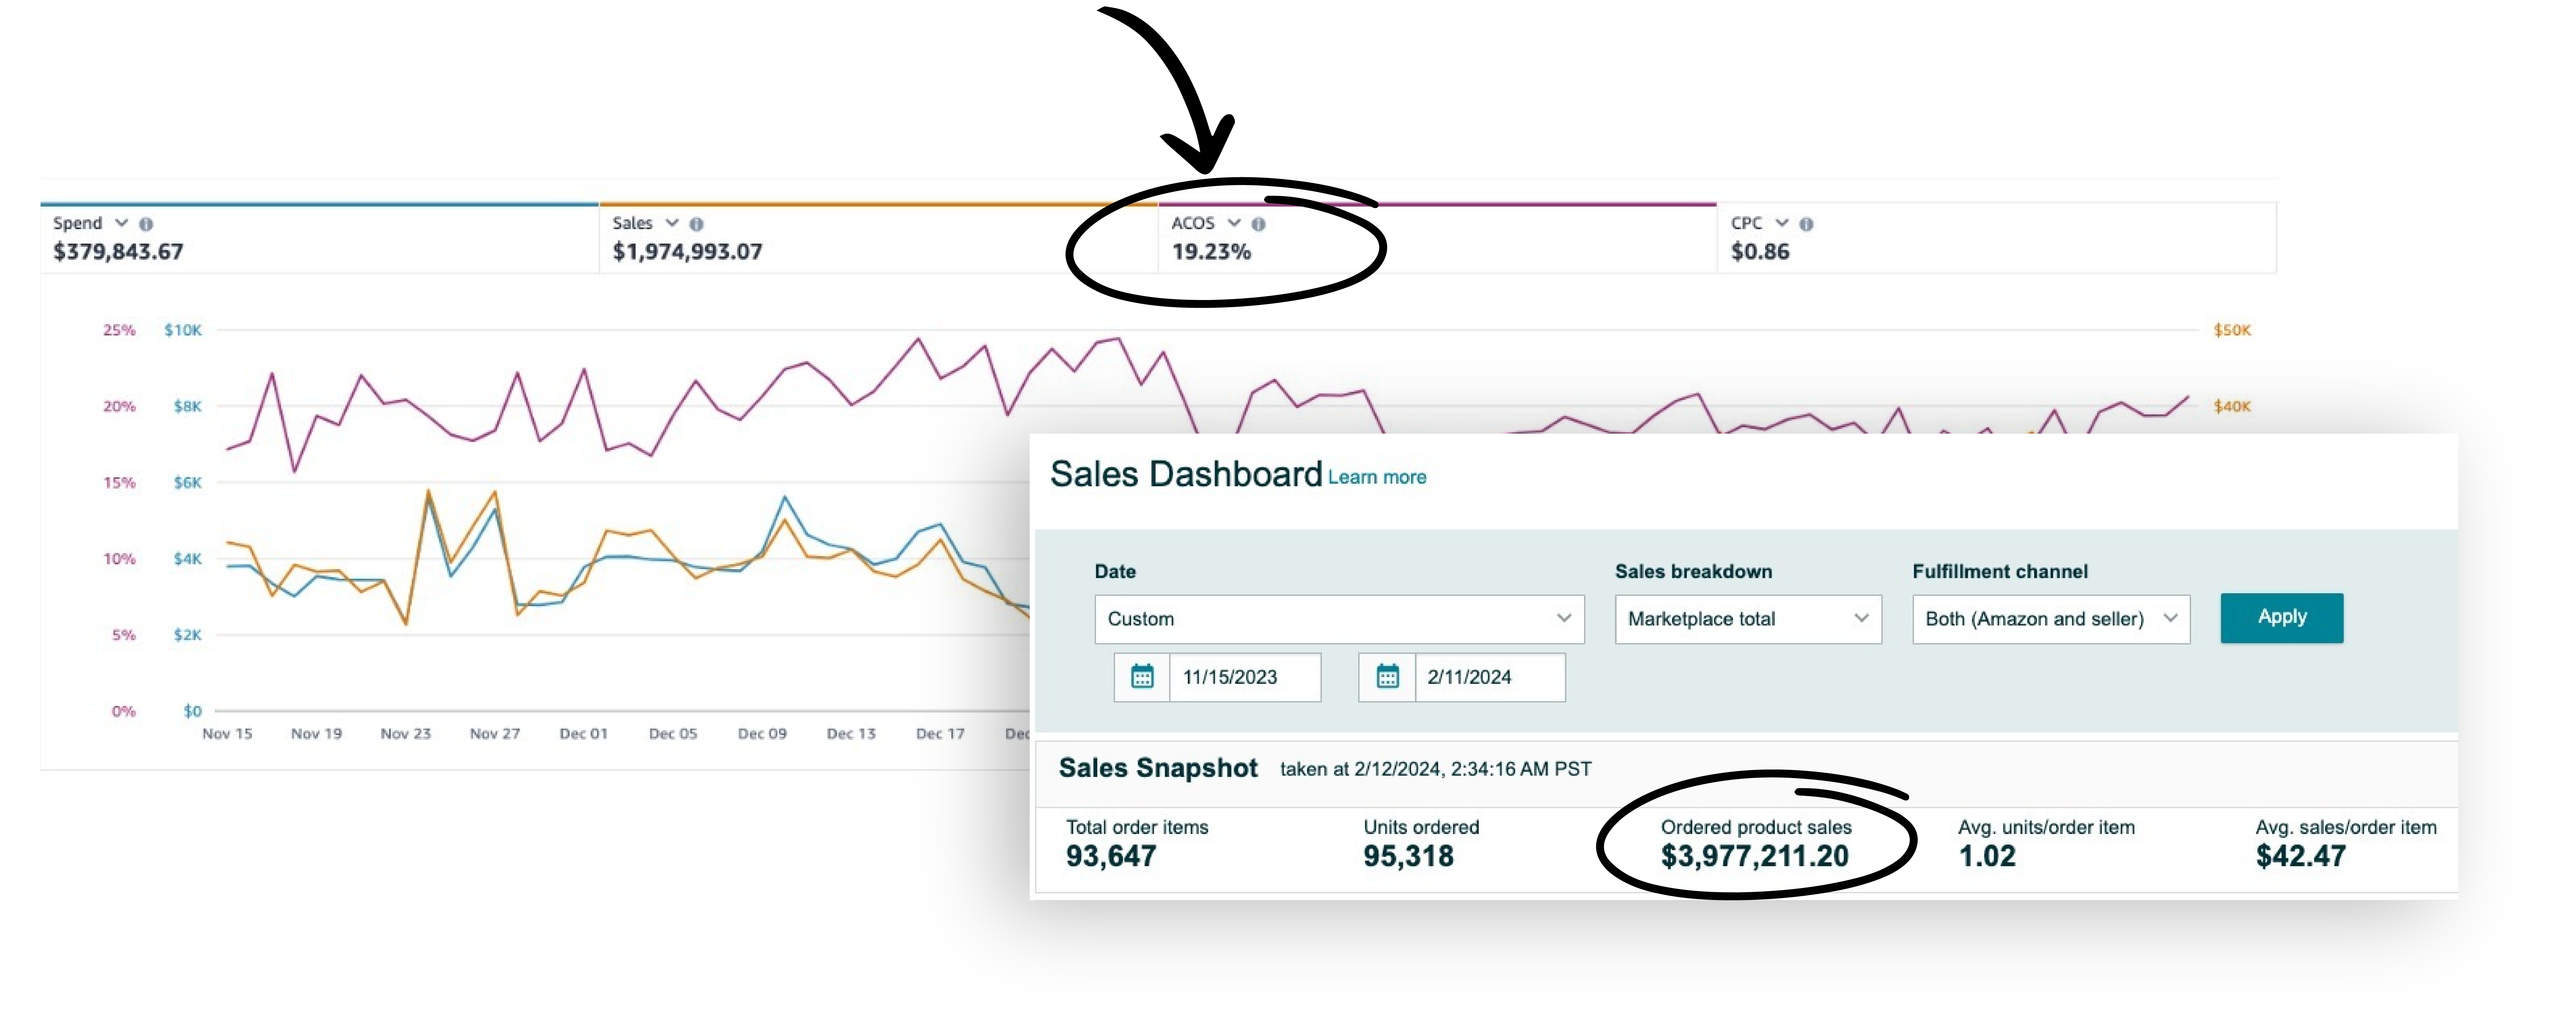Click the Nov 27 x-axis label
The image size is (2576, 1017).
click(495, 734)
